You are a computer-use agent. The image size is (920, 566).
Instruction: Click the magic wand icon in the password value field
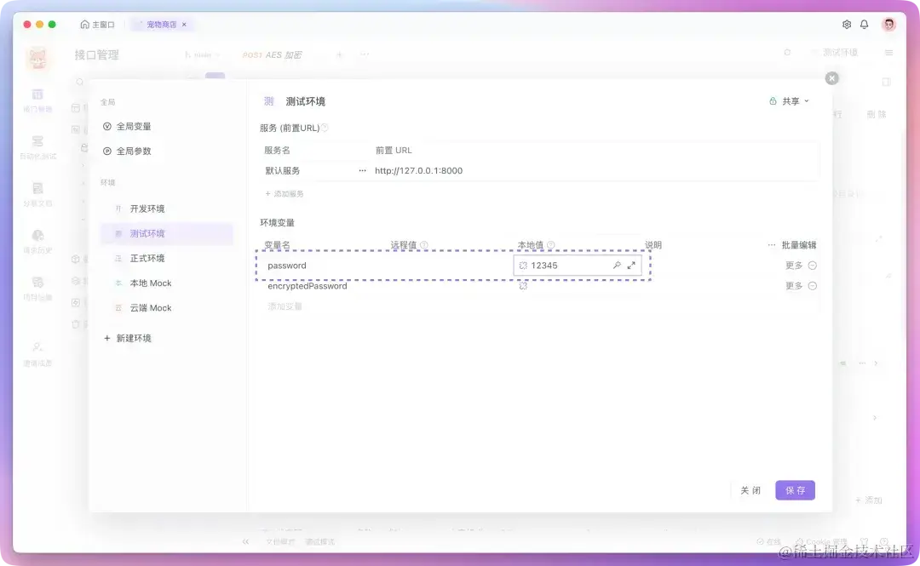click(x=618, y=265)
